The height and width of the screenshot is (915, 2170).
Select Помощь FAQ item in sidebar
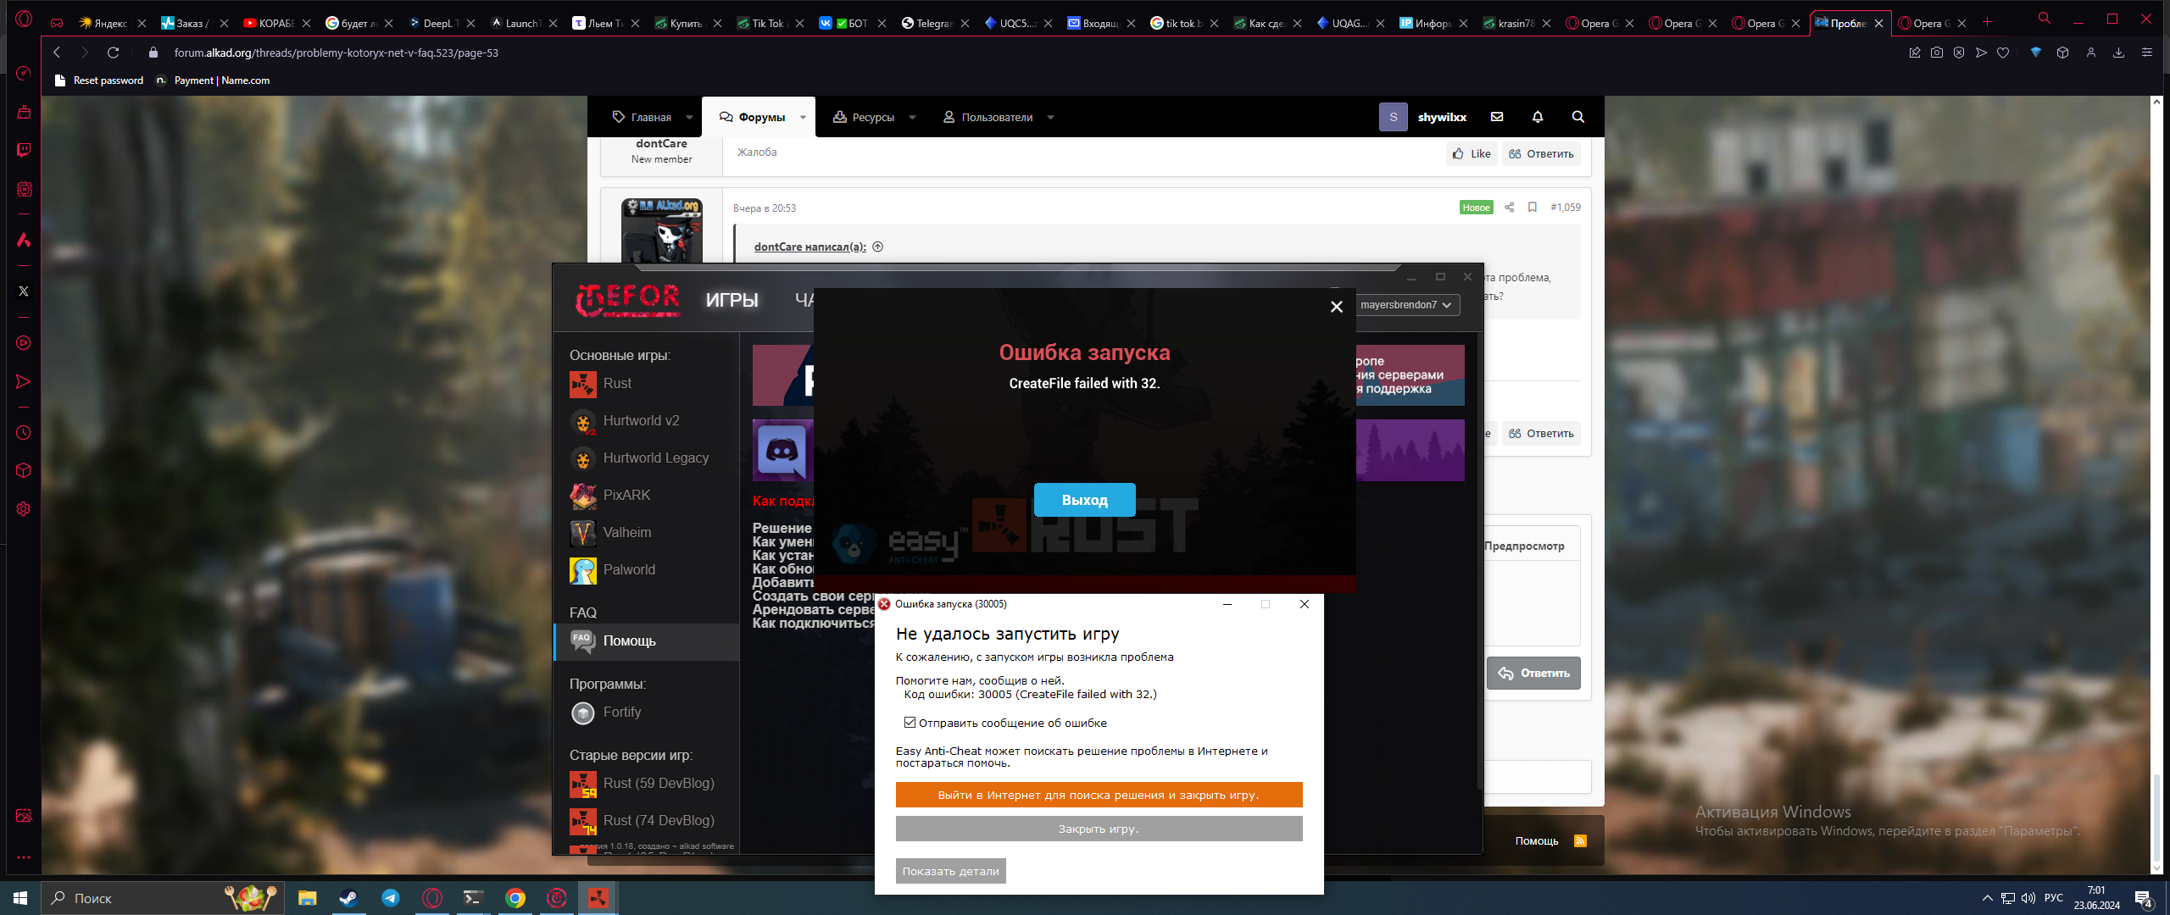point(629,641)
